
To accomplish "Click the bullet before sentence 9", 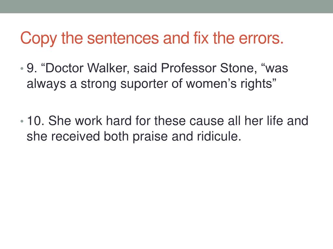I will (22, 69).
